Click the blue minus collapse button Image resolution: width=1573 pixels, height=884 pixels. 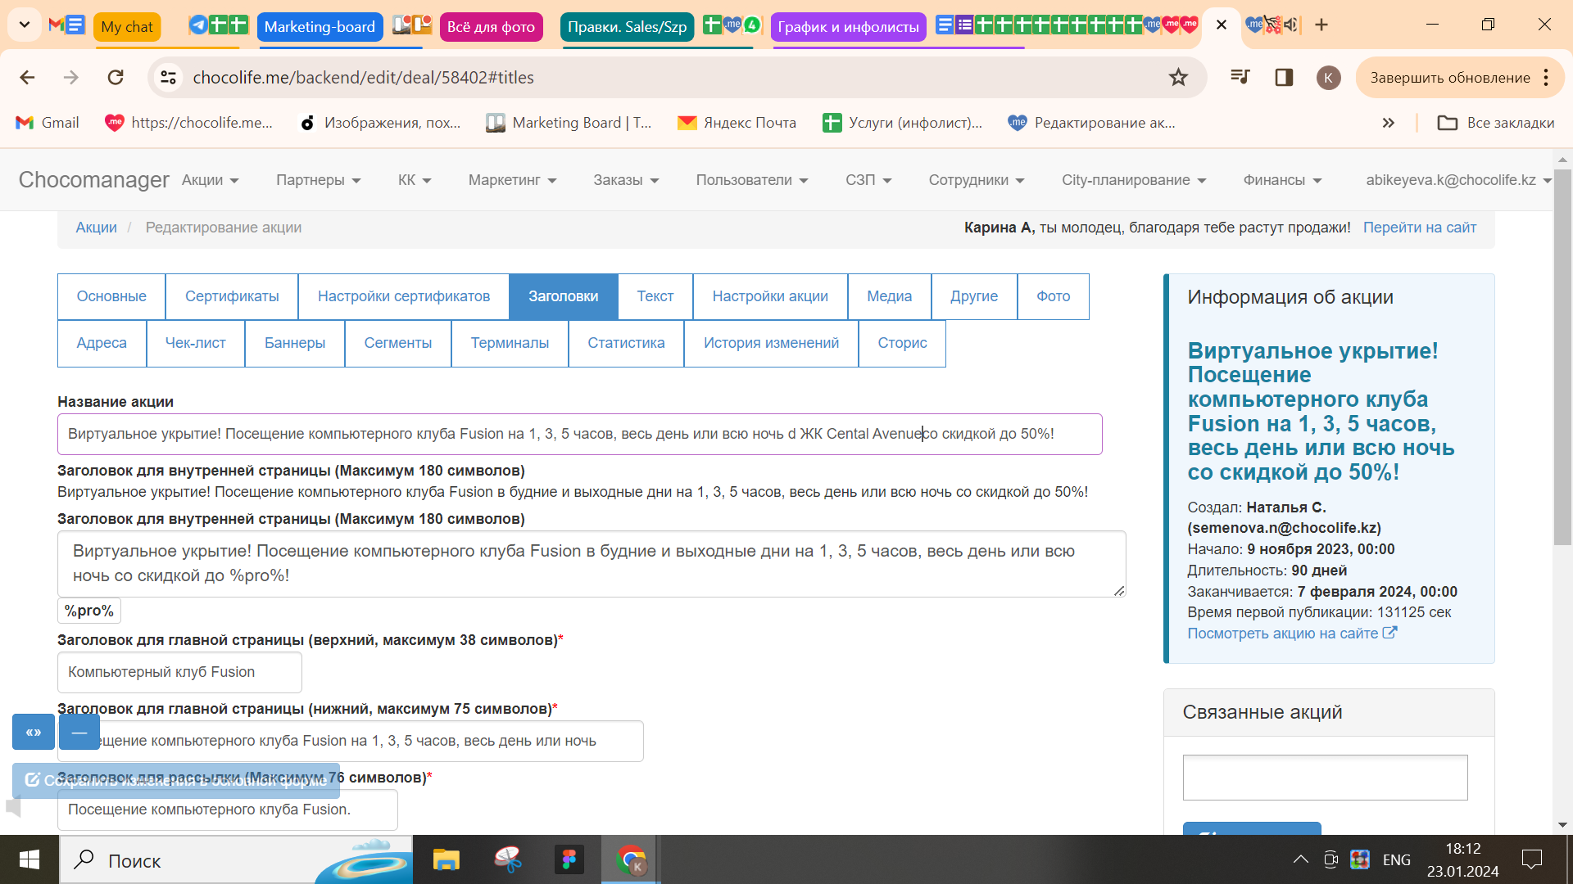[x=79, y=732]
